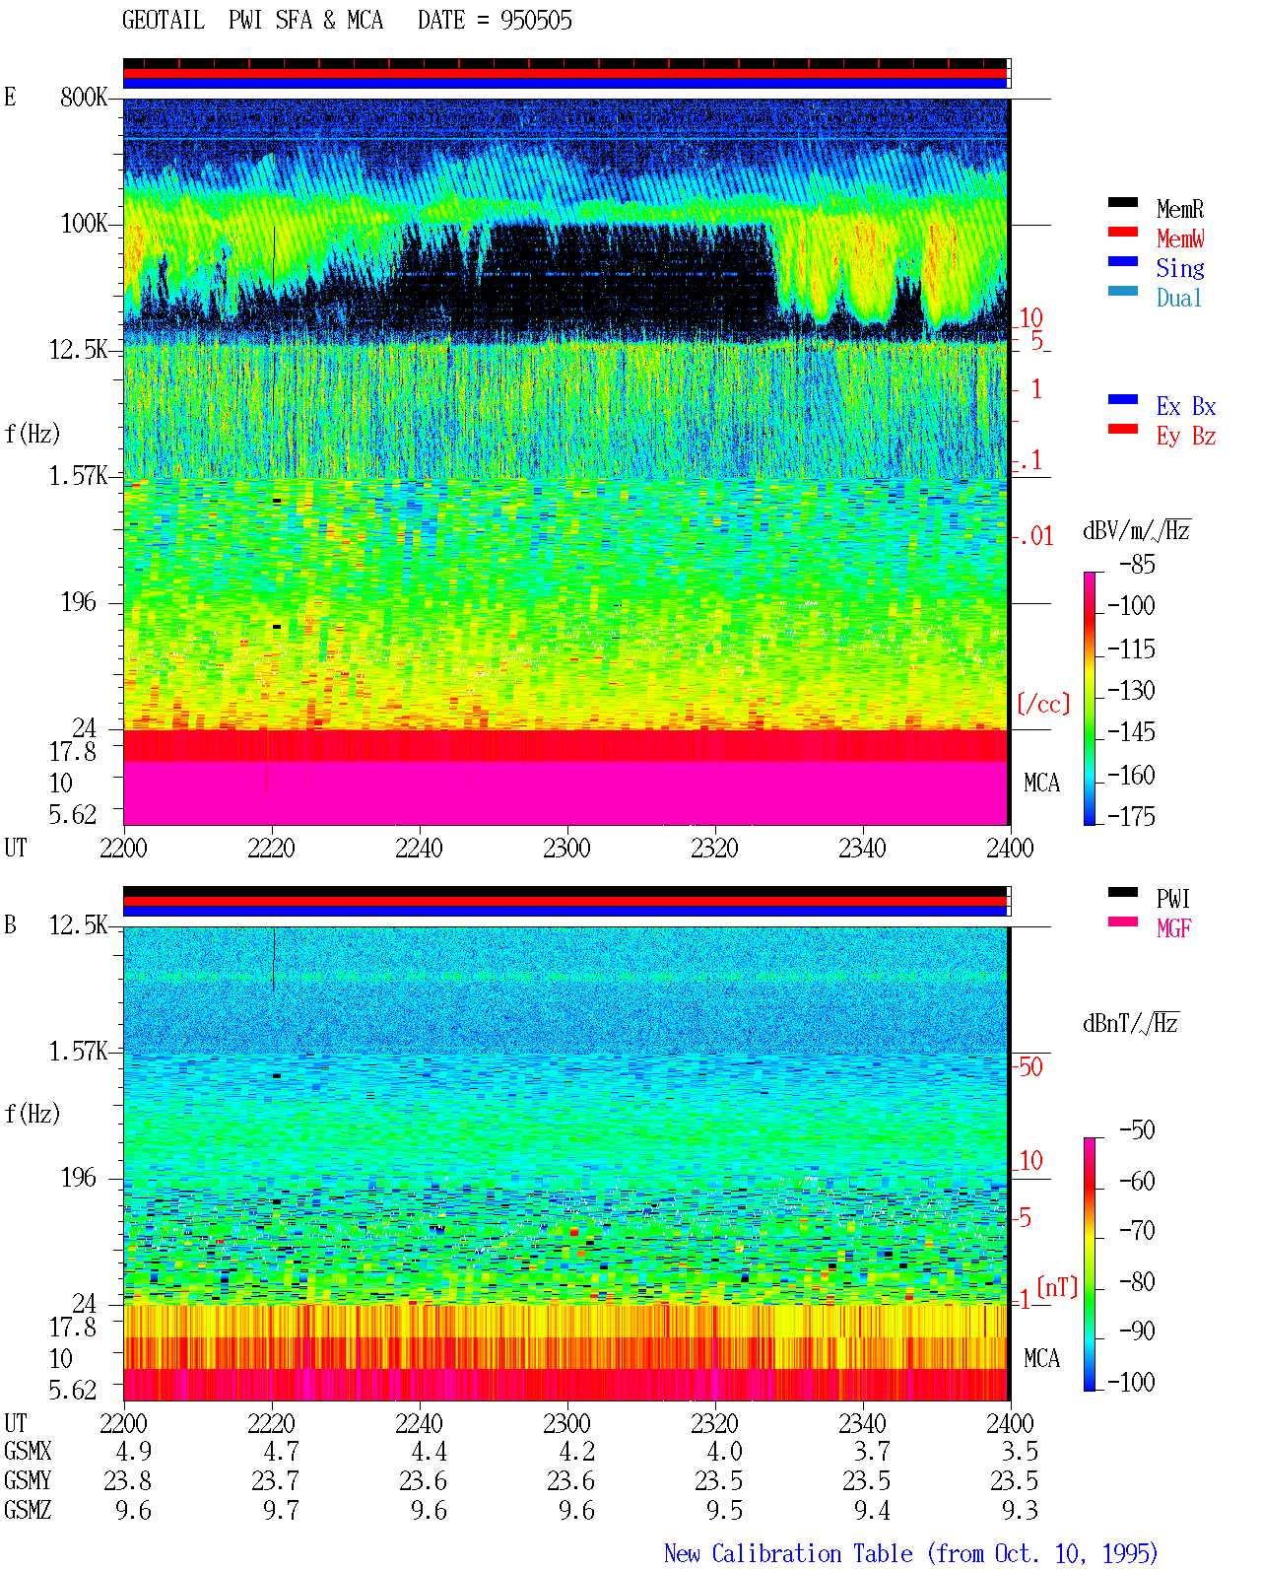Click the pink MGF legend swatch

(x=1123, y=922)
